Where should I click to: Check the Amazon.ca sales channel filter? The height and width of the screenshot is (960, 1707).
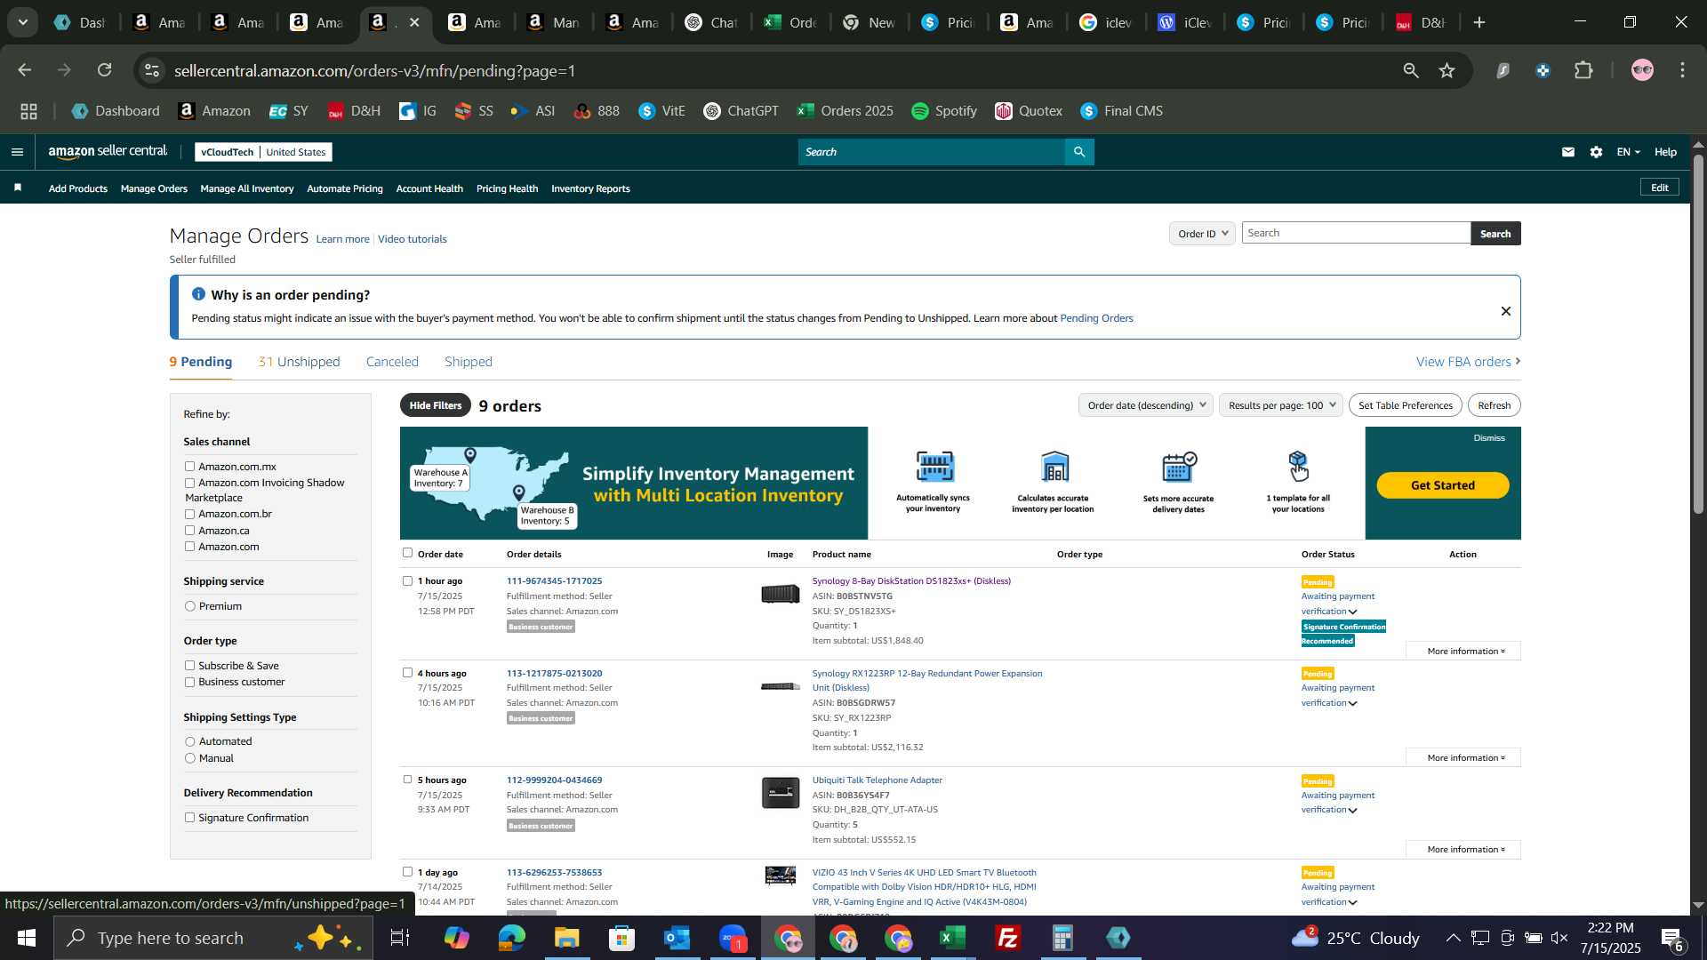(x=189, y=531)
